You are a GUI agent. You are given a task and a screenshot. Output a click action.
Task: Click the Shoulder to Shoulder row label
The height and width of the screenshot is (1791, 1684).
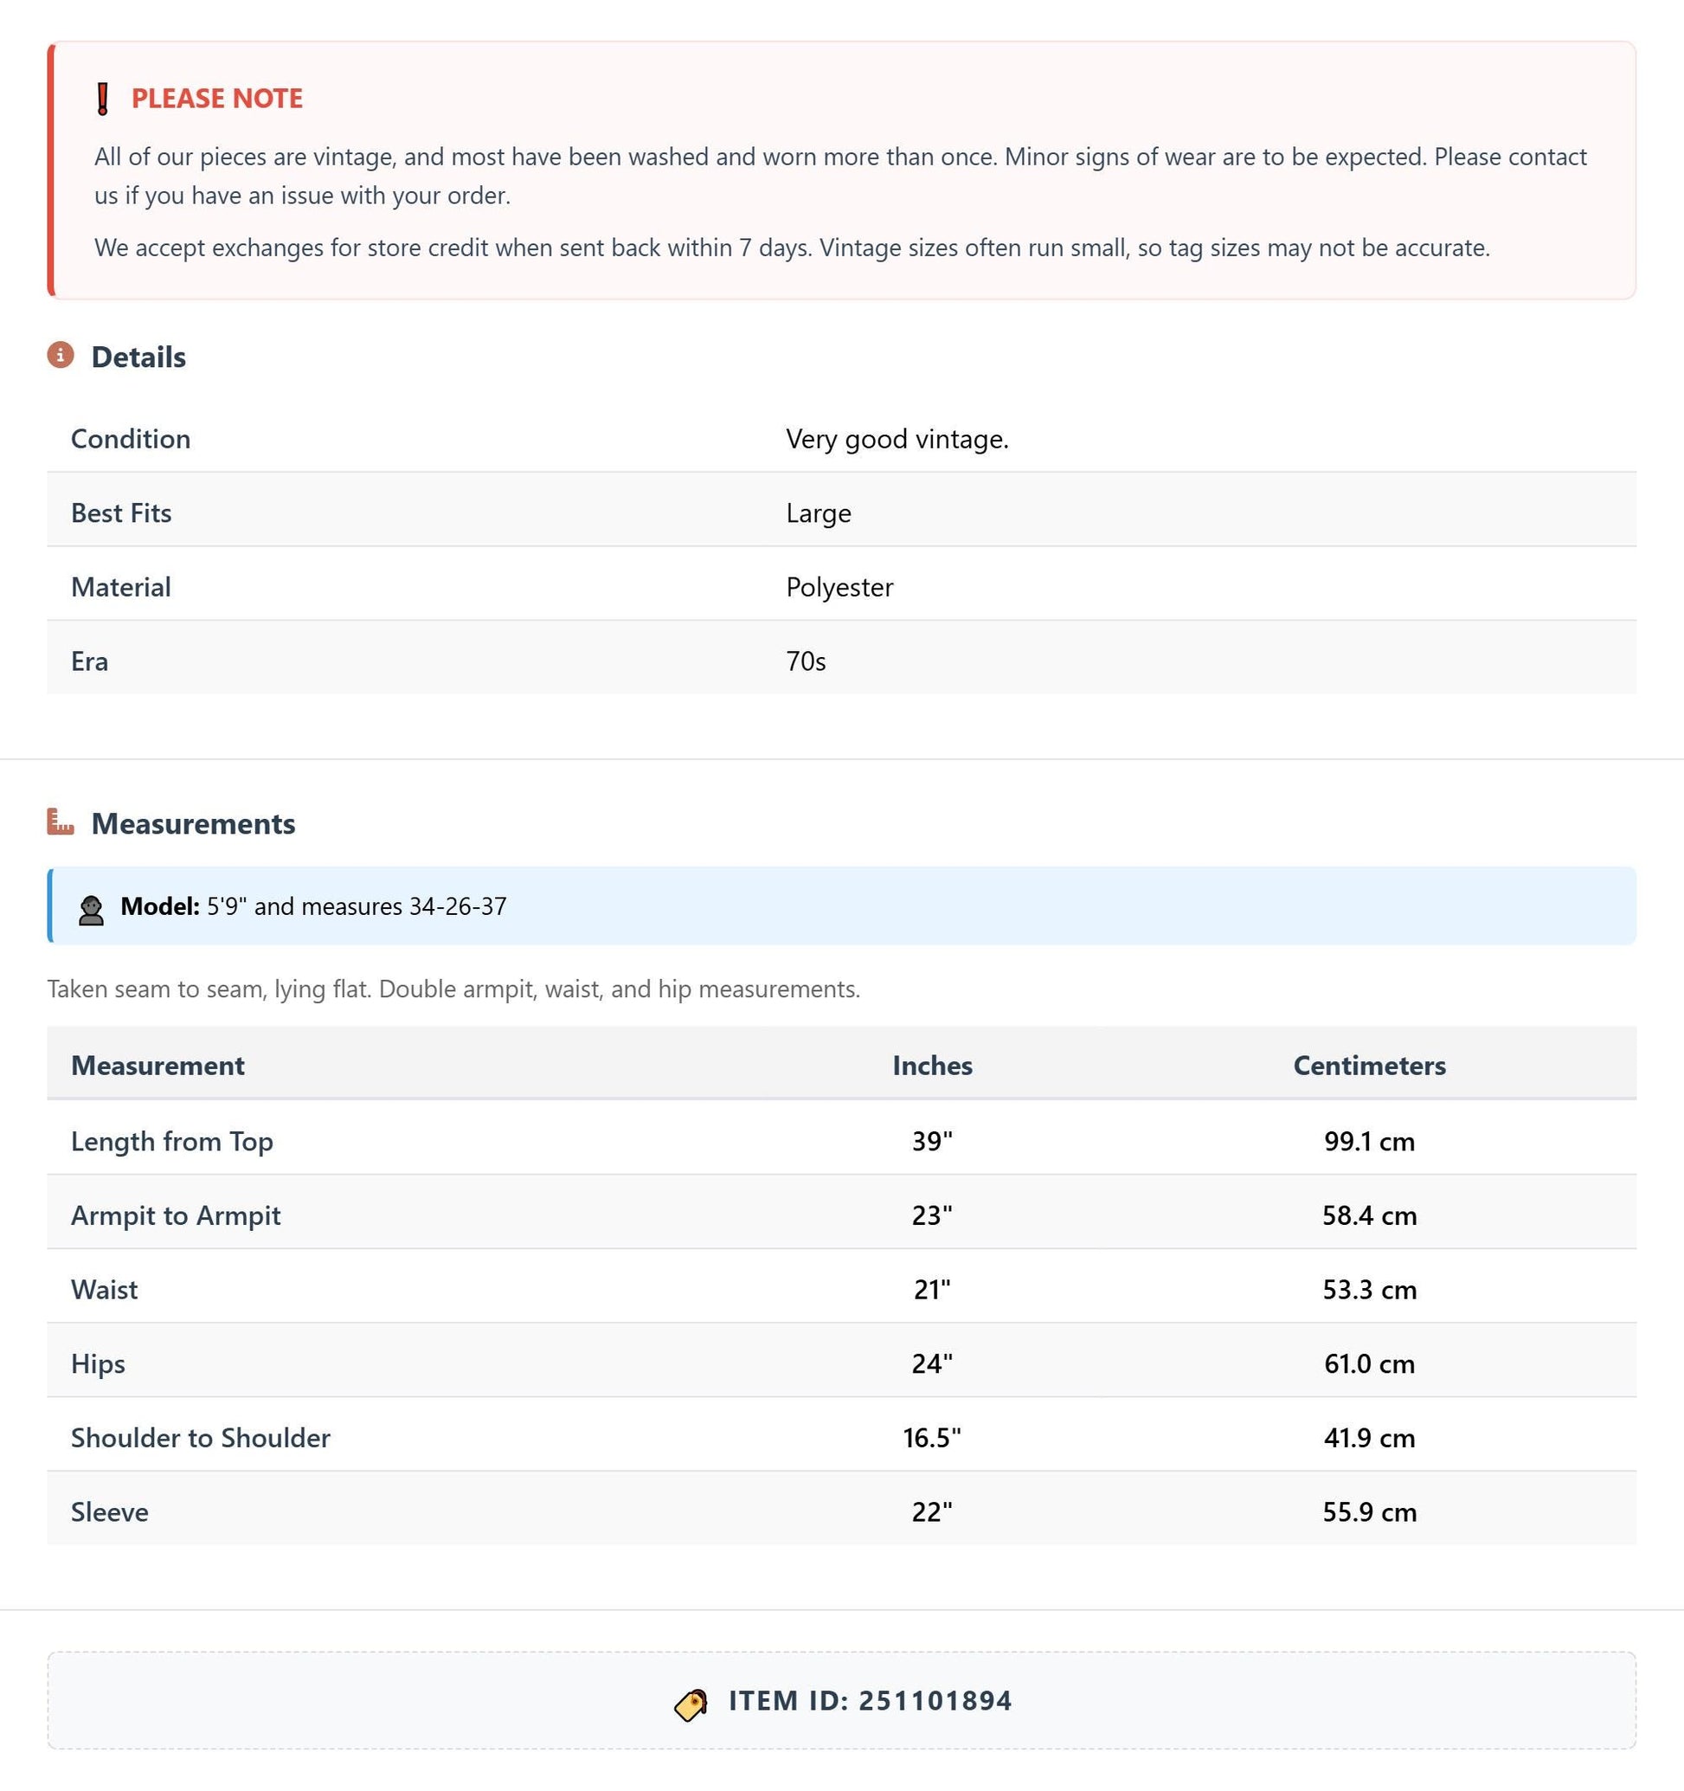(x=200, y=1437)
